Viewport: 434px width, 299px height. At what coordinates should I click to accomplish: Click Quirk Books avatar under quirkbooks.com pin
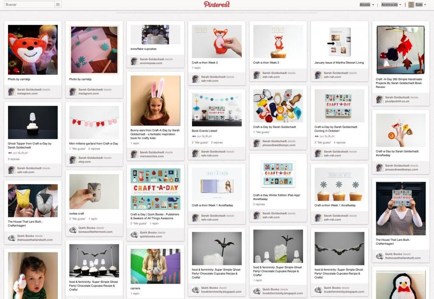pos(134,234)
